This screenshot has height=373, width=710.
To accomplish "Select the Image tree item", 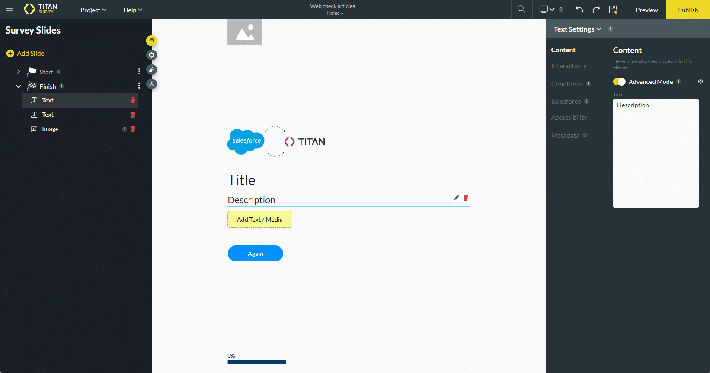I will (x=80, y=129).
